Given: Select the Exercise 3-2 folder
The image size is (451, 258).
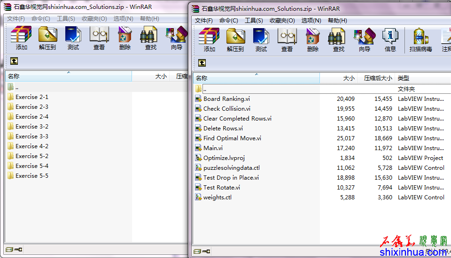Looking at the screenshot, I should coord(31,127).
